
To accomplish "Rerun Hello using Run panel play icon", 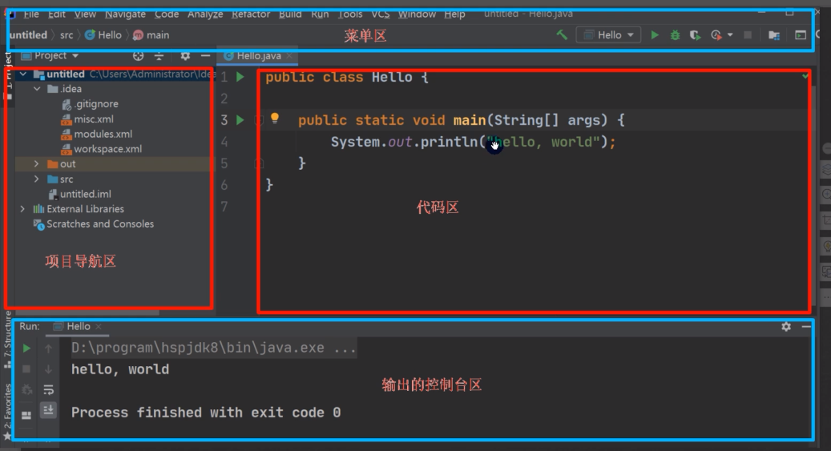I will 26,348.
